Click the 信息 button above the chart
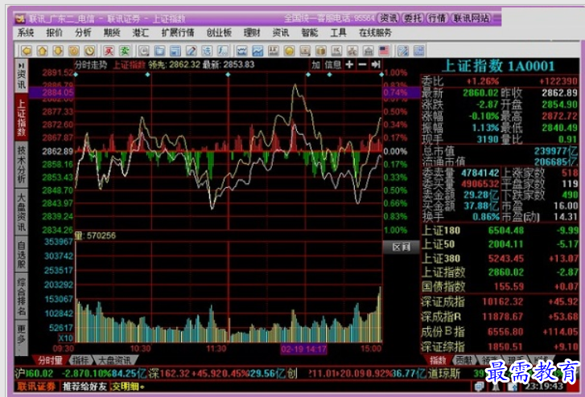This screenshot has width=585, height=397. [x=333, y=65]
